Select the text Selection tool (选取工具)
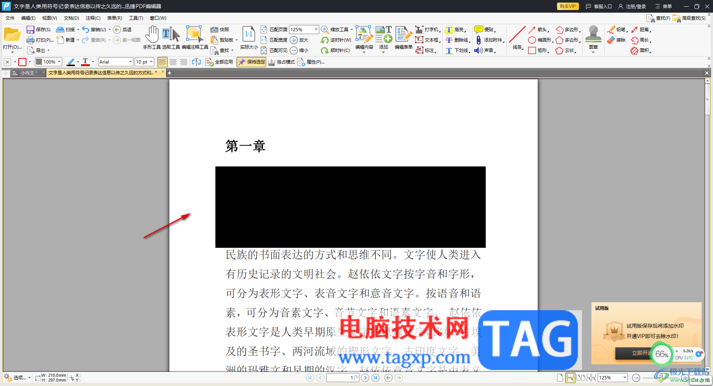This screenshot has height=386, width=713. click(171, 38)
